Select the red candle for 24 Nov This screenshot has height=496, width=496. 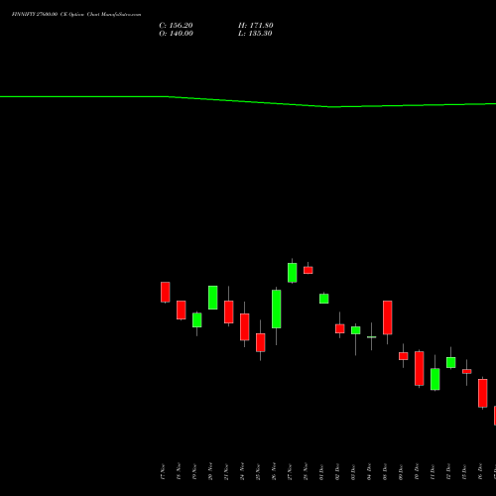[245, 327]
